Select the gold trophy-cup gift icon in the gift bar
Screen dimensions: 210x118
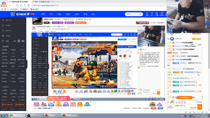coord(58,104)
